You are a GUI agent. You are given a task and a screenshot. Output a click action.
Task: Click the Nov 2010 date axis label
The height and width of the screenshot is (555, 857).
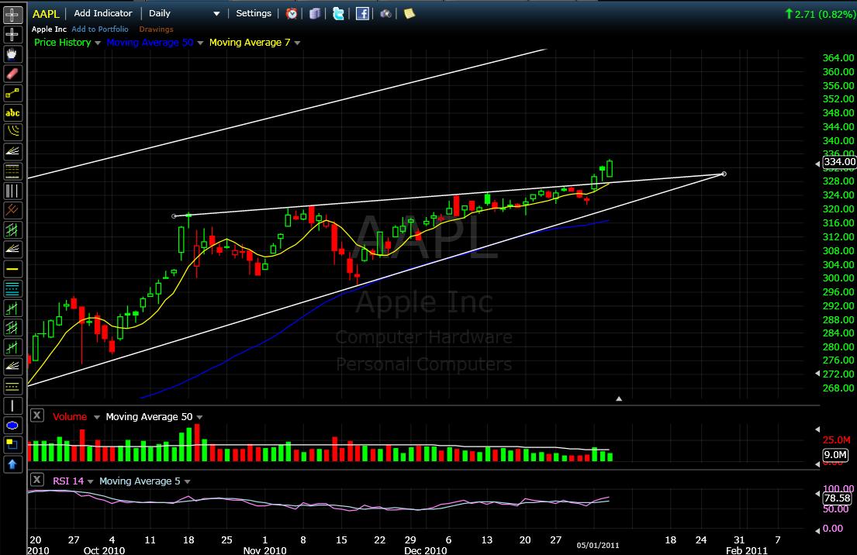(265, 550)
